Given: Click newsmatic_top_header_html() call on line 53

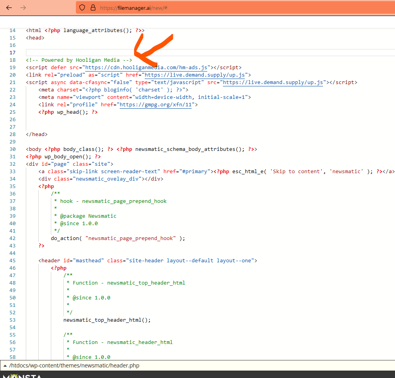Looking at the screenshot, I should tap(107, 320).
